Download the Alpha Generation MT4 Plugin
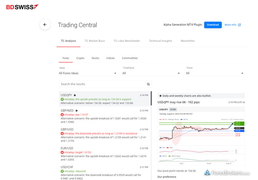The height and width of the screenshot is (180, 258). tap(213, 25)
